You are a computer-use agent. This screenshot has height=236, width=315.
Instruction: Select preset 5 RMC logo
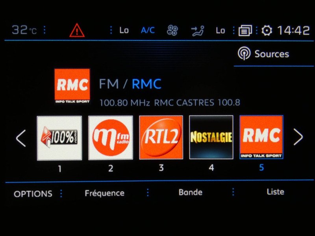261,137
